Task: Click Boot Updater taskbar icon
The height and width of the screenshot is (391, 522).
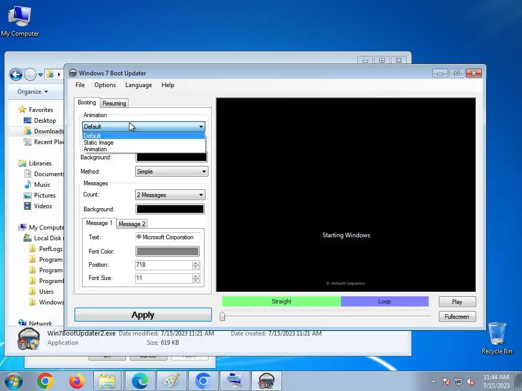Action: 267,381
